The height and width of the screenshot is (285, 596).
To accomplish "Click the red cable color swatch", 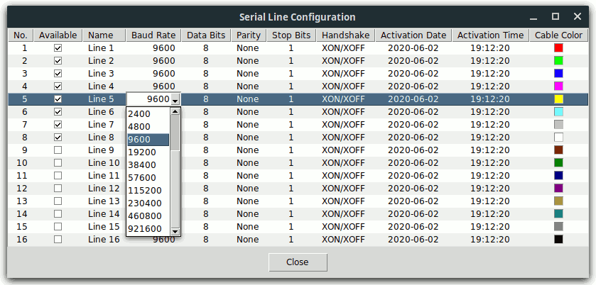I will (x=558, y=48).
